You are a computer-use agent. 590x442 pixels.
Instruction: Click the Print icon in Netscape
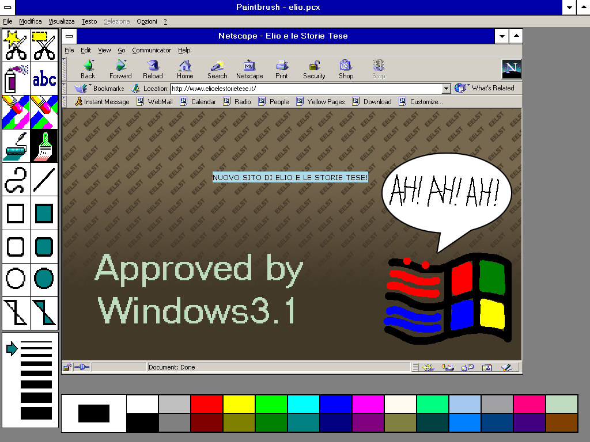click(281, 70)
